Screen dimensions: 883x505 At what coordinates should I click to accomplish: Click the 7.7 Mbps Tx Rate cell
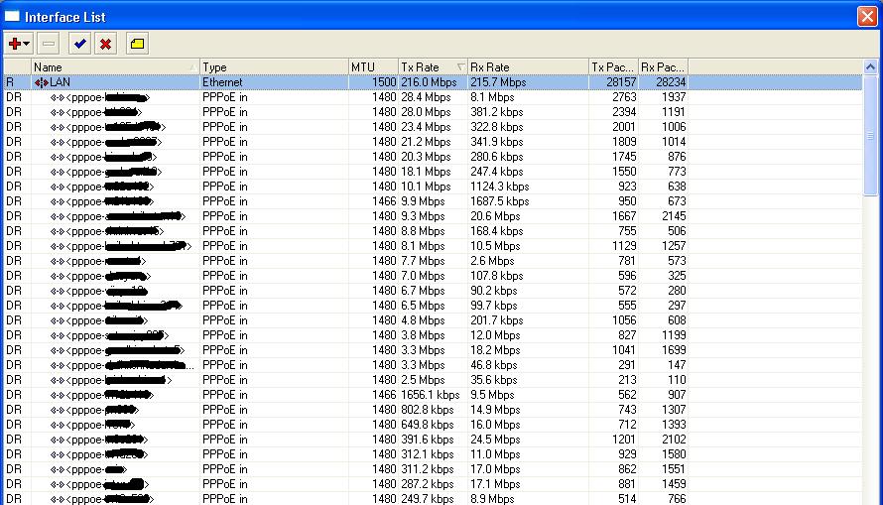[x=423, y=261]
